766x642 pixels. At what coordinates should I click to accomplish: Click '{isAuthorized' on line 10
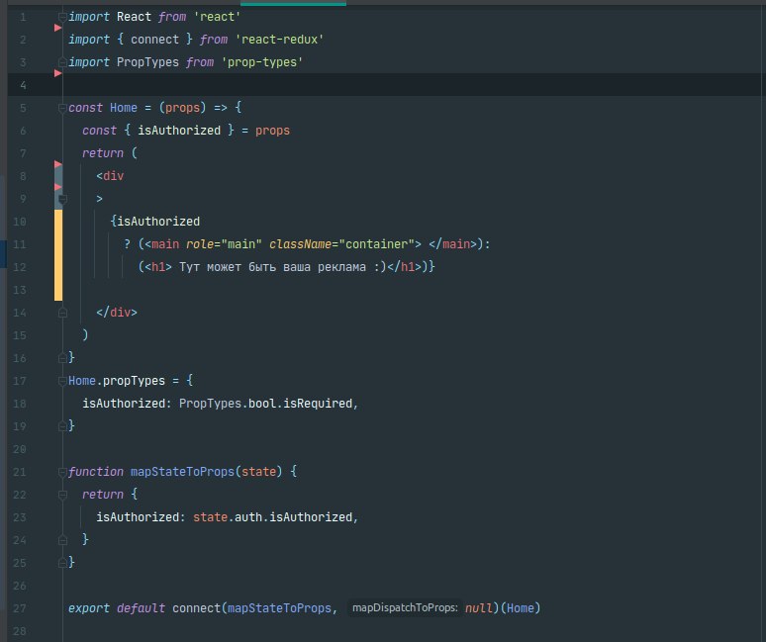[x=154, y=222]
